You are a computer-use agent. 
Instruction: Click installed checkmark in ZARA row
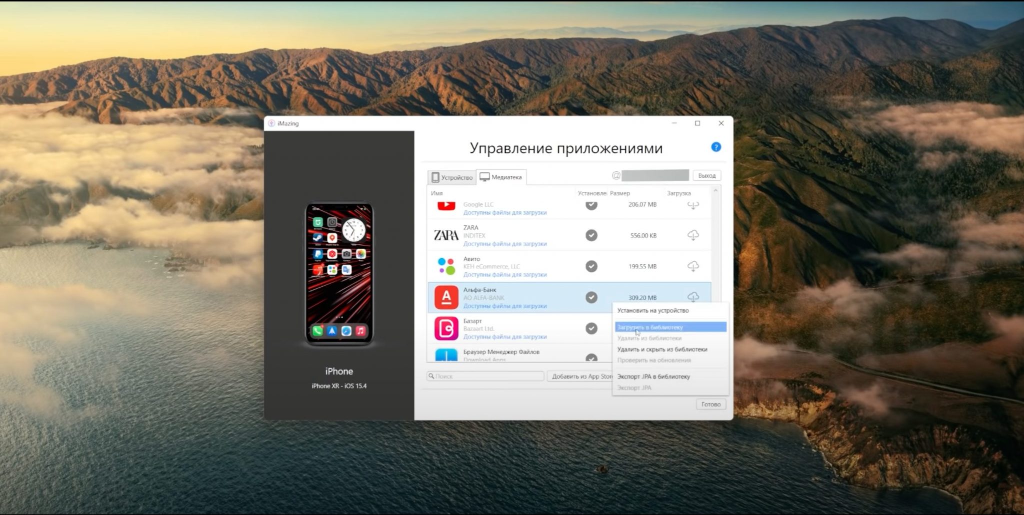pyautogui.click(x=591, y=235)
